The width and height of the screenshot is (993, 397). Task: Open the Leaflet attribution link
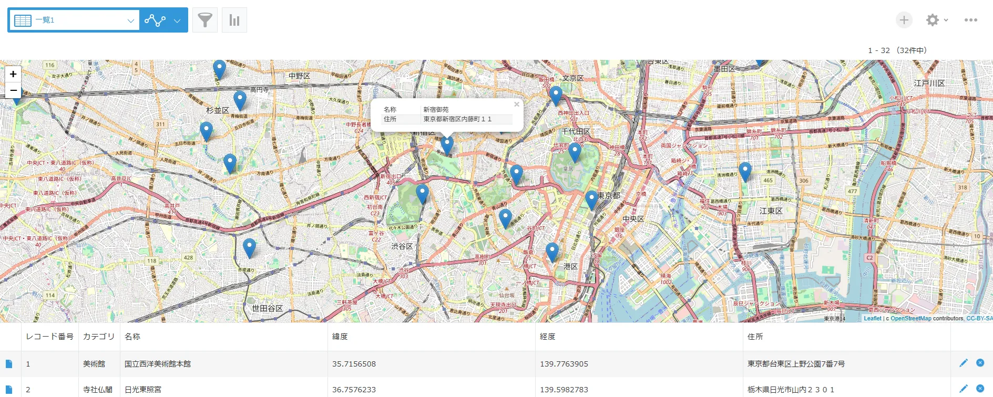pos(872,318)
